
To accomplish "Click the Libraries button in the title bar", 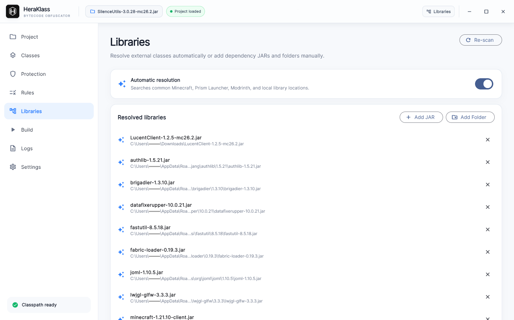I will click(438, 12).
